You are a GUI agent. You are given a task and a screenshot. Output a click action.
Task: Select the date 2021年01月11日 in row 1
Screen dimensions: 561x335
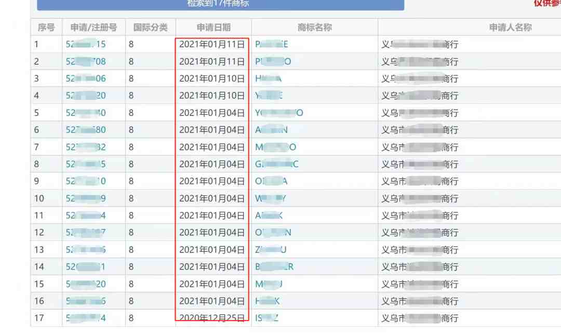[x=212, y=44]
